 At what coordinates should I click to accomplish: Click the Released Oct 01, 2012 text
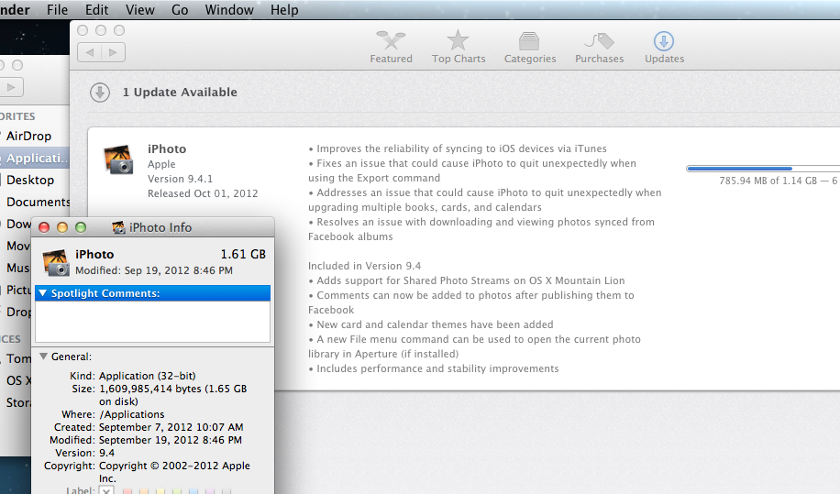[203, 193]
